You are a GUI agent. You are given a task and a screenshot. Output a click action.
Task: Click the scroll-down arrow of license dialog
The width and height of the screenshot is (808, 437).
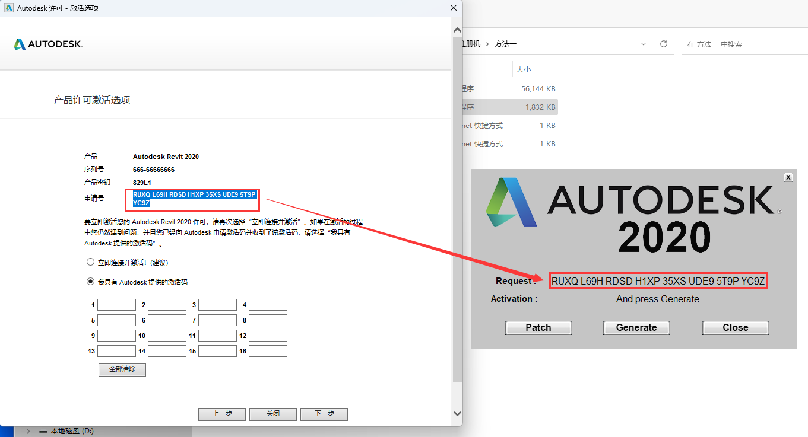pos(457,413)
